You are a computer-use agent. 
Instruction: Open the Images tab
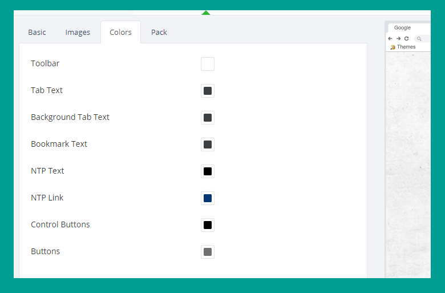[78, 33]
